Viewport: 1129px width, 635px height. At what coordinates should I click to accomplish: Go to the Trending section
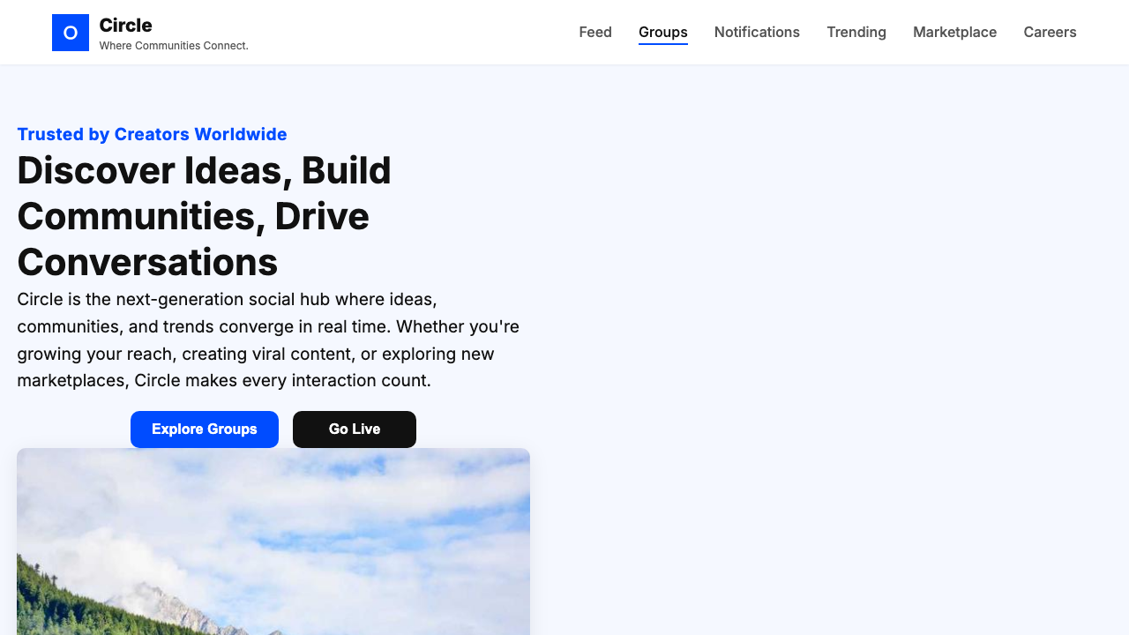[x=856, y=33]
